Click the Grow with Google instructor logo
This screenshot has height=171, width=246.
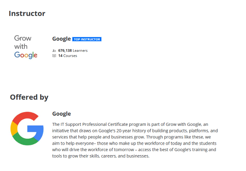coord(26,47)
